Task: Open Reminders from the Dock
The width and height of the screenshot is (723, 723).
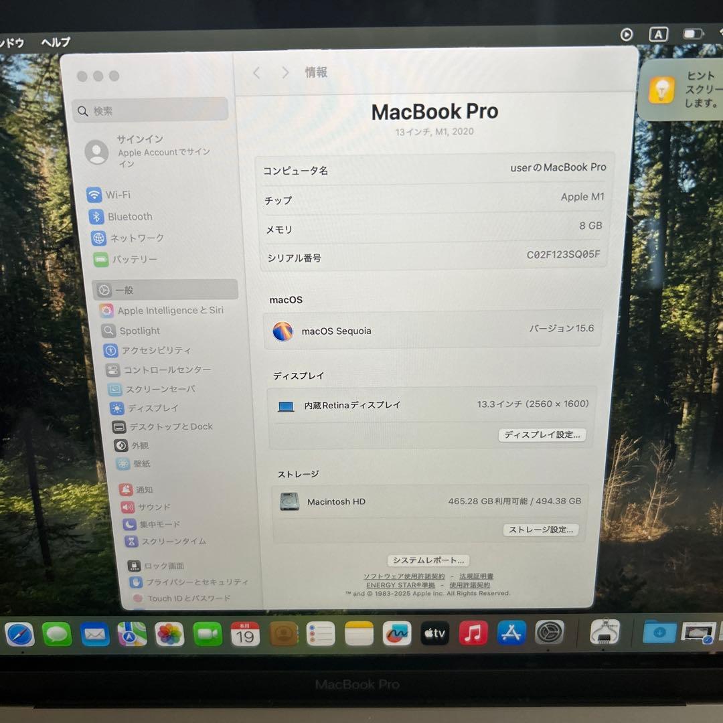Action: point(321,634)
